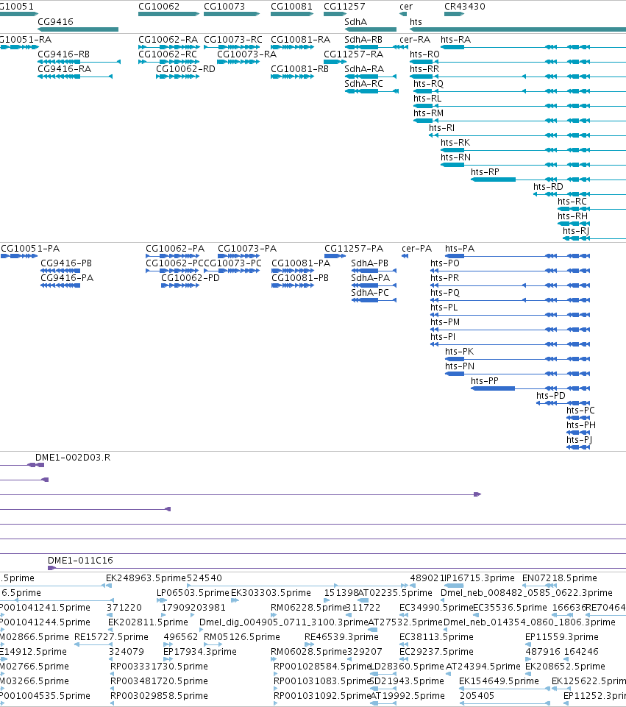
Task: Open protein CG10062-PA
Action: pyautogui.click(x=175, y=248)
